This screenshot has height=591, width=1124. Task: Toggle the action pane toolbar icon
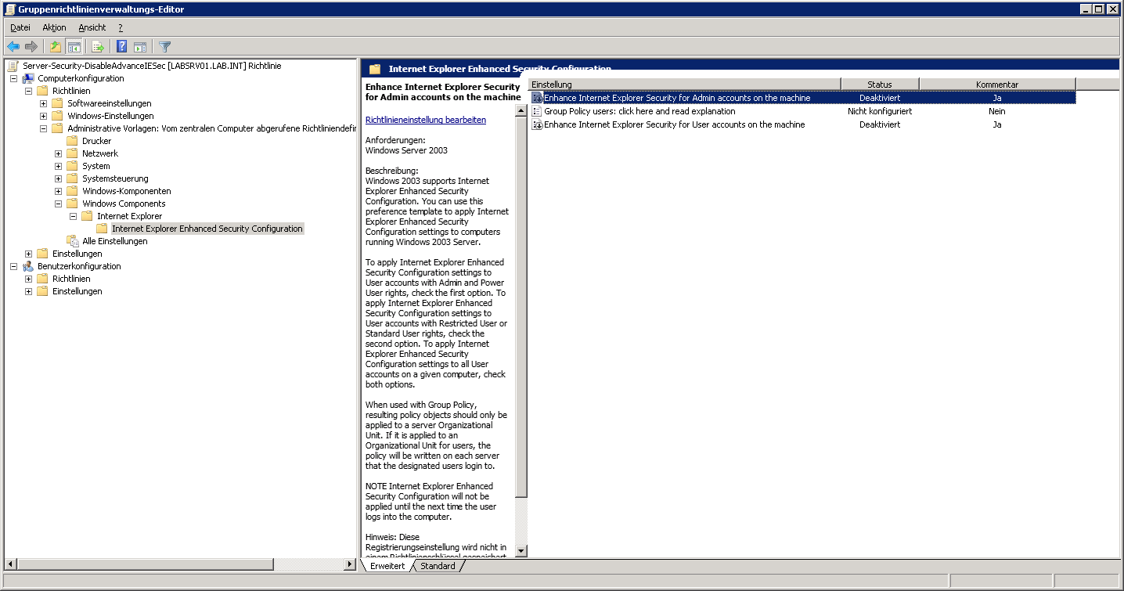click(140, 47)
